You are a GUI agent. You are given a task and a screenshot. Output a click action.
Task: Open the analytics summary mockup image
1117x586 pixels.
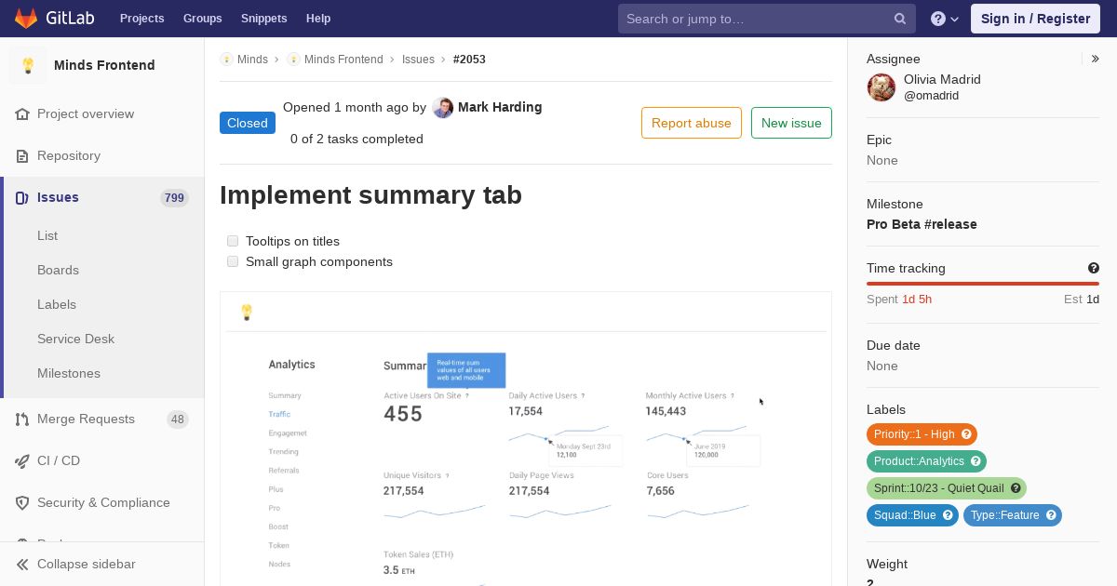526,439
